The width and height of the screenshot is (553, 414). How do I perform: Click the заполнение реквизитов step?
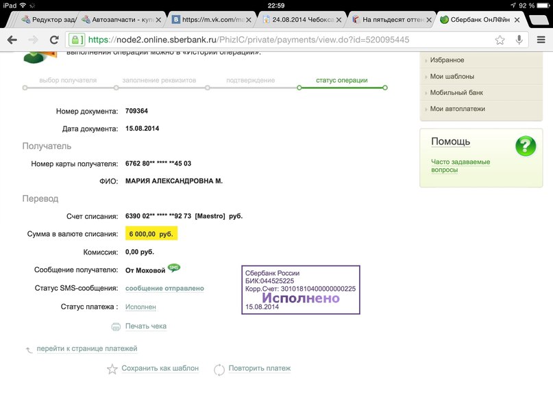point(159,80)
